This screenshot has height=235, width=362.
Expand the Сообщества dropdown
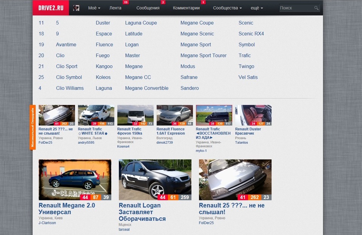[x=227, y=8]
